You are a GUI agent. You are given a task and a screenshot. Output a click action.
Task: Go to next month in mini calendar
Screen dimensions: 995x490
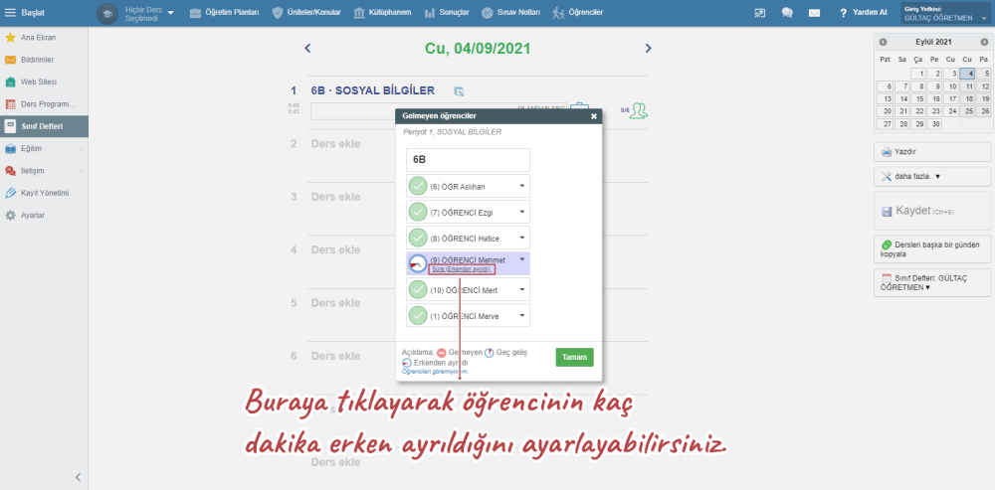984,42
